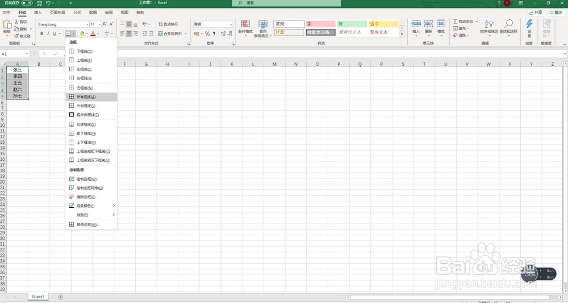Click the Increase Indent icon

coord(151,34)
